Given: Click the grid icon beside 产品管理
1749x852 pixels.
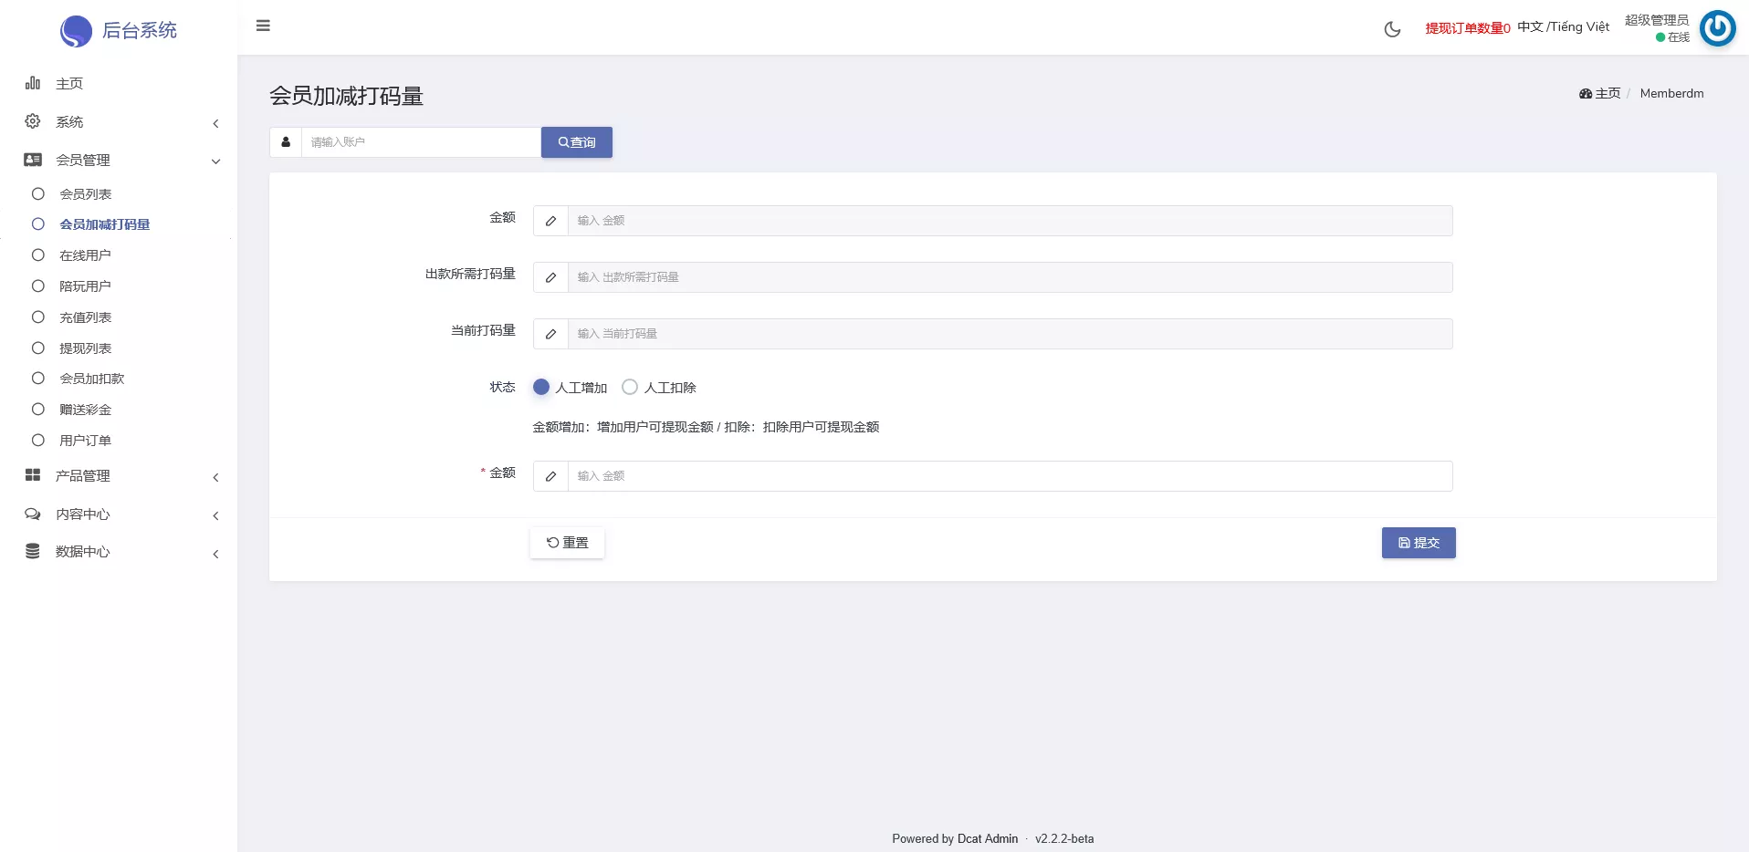Looking at the screenshot, I should tap(33, 475).
